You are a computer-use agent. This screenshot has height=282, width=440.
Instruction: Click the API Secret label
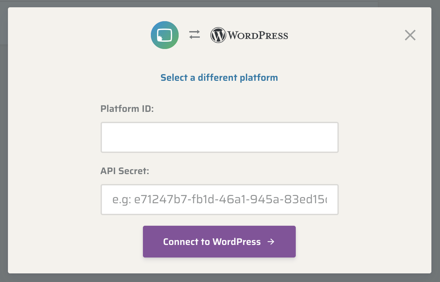click(125, 171)
